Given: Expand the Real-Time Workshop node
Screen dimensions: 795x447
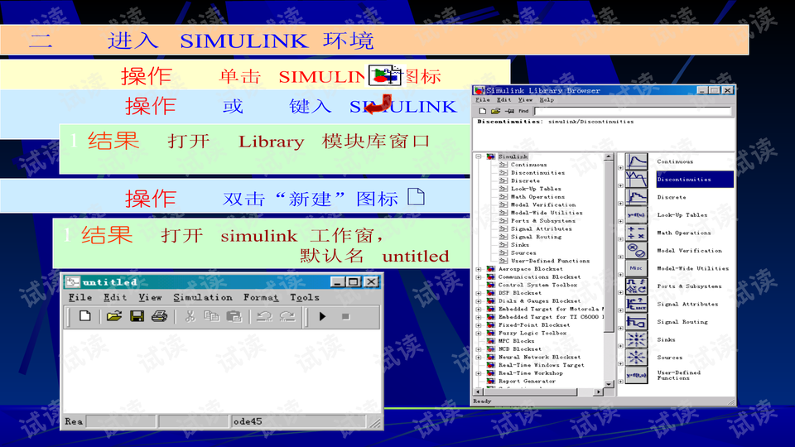Looking at the screenshot, I should click(479, 373).
